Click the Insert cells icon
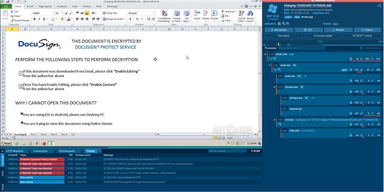The image size is (384, 192). tap(197, 13)
